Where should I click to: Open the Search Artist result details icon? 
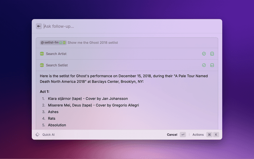(x=212, y=54)
